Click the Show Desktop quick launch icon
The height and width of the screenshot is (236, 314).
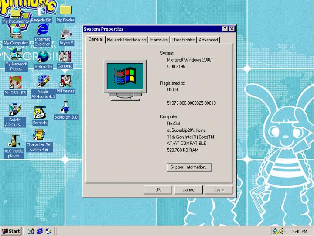[x=31, y=231]
